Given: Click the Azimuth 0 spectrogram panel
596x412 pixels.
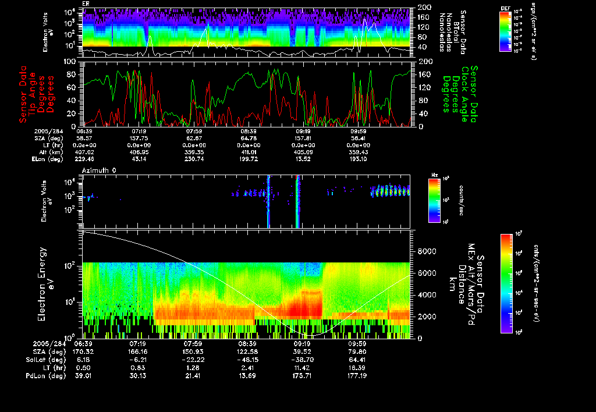Looking at the screenshot, I should click(246, 201).
